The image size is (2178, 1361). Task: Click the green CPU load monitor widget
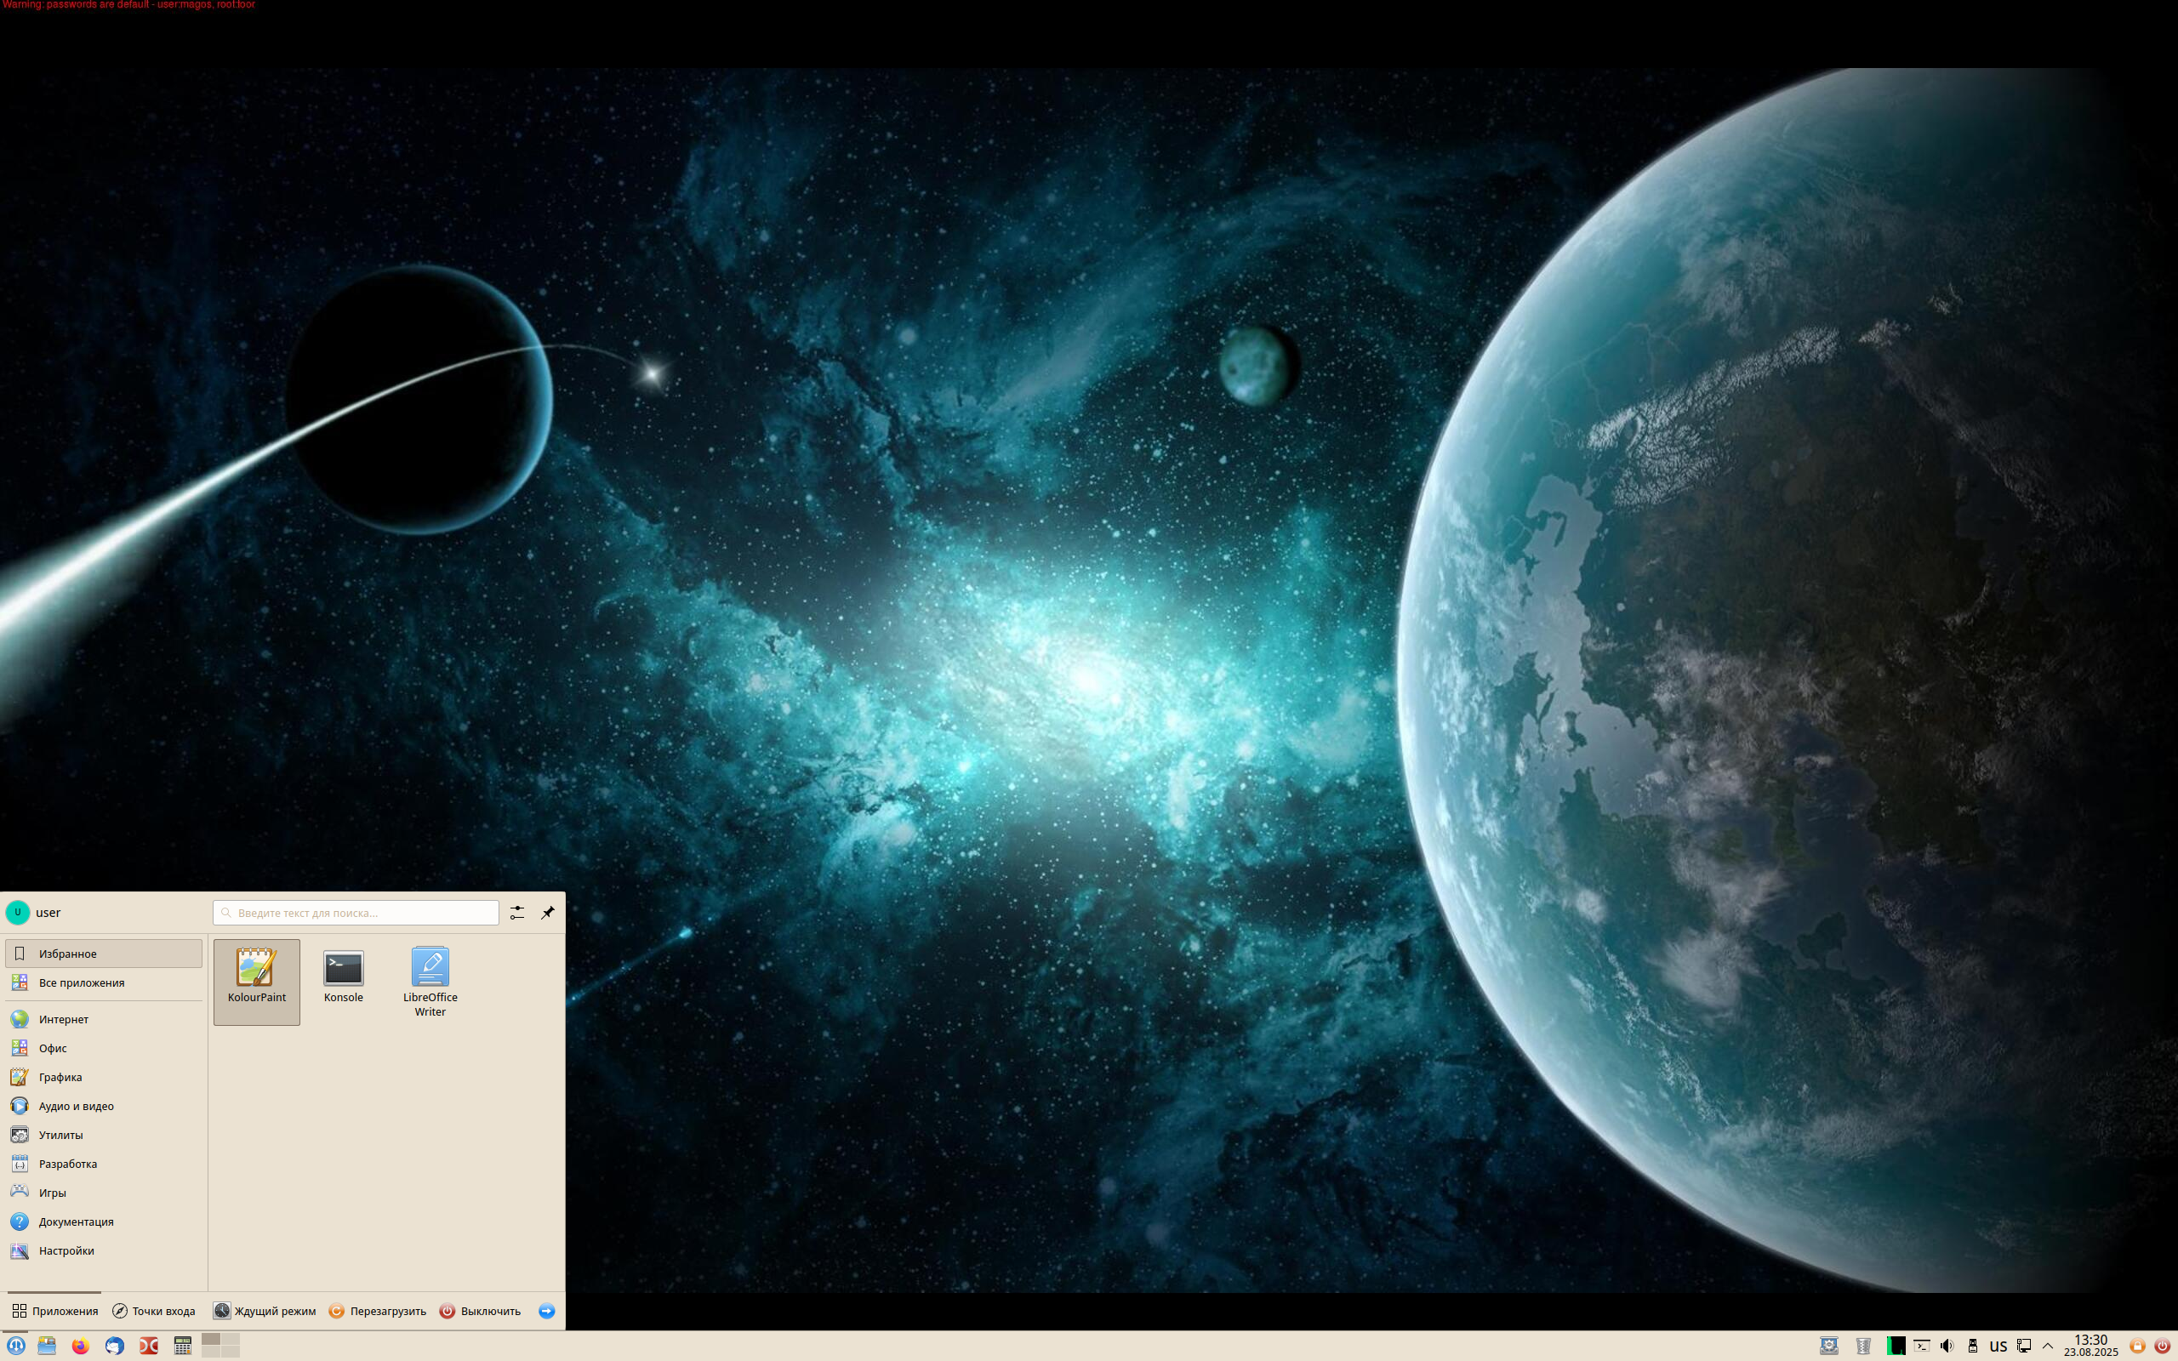pyautogui.click(x=1896, y=1346)
